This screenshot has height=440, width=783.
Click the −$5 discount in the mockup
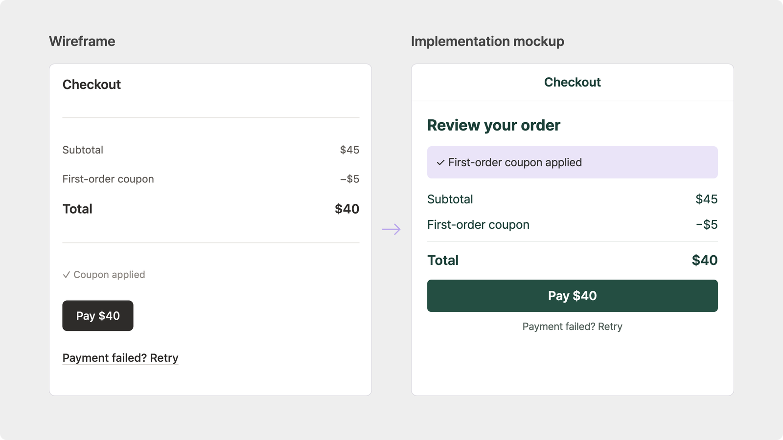[x=707, y=224]
